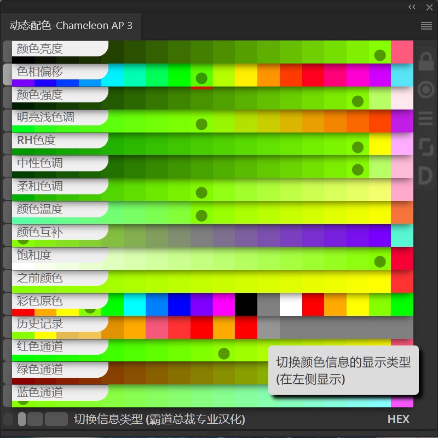
Task: Select the 动态配色-Chameleon AP 3 panel tab
Action: click(71, 26)
